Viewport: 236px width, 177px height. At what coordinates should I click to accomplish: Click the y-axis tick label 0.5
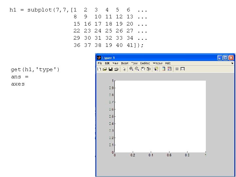click(111, 116)
